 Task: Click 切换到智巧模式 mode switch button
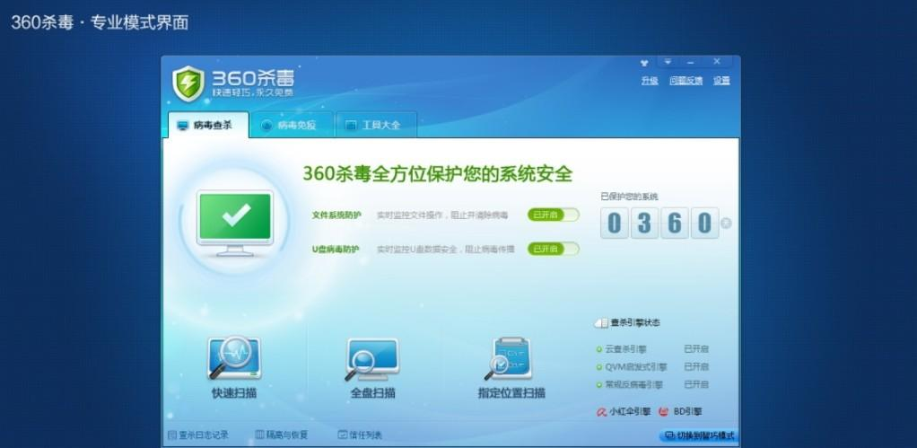[699, 435]
